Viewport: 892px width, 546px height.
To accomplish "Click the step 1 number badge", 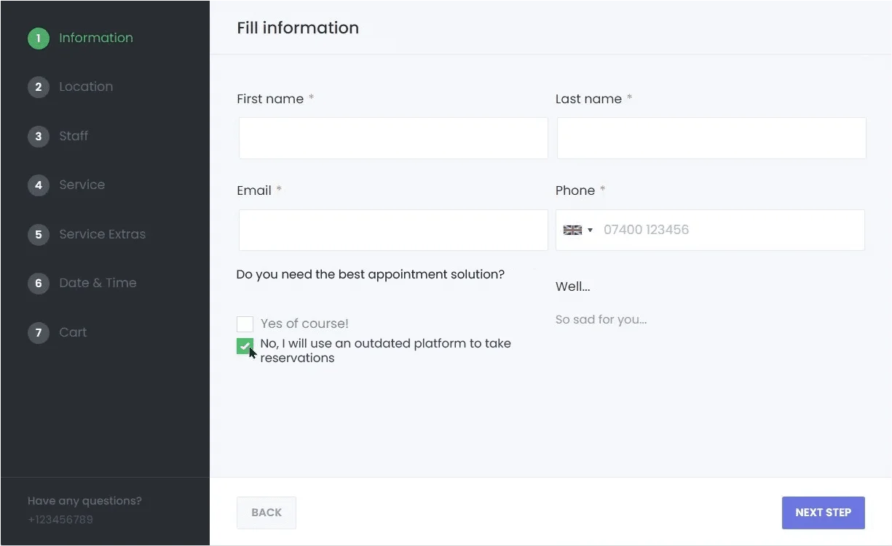I will tap(39, 39).
